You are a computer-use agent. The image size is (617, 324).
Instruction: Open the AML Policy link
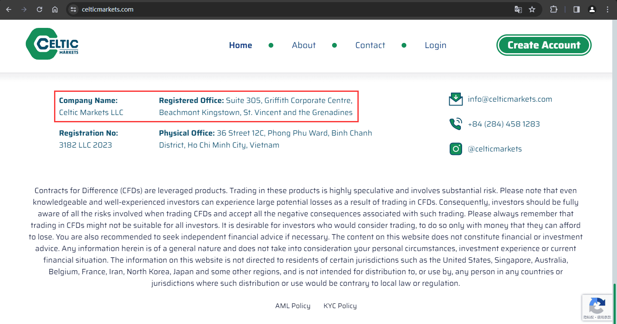coord(293,306)
